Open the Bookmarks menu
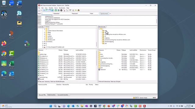Image resolution: width=195 pixels, height=109 pixels. [62, 8]
